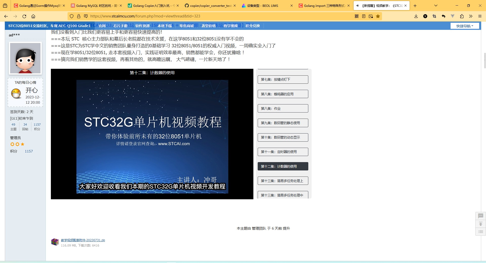Open a new browser tab

[x=415, y=6]
